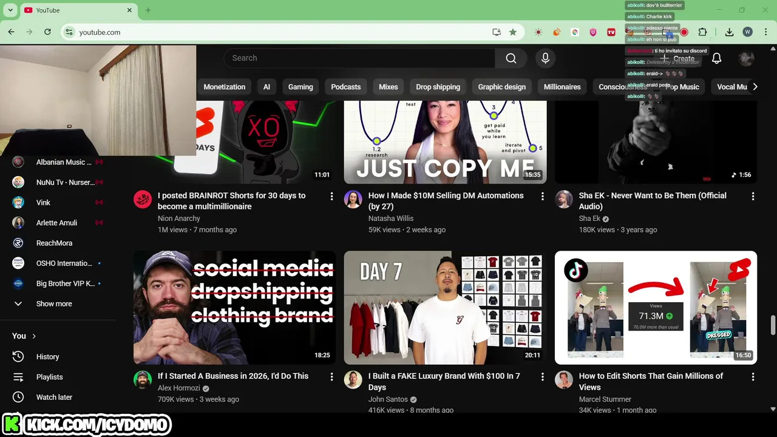
Task: Start voice search with the microphone icon
Action: click(x=545, y=58)
